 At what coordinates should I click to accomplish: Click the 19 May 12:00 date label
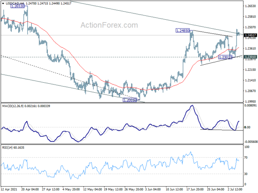(x=113, y=189)
